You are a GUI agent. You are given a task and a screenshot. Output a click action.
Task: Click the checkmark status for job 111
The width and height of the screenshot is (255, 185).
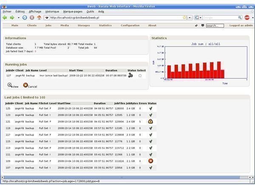(150, 154)
